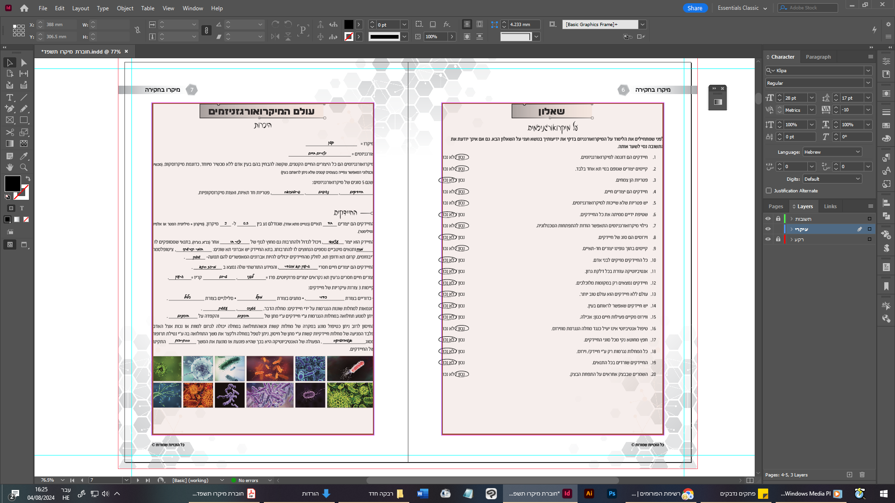Choose the Gradient Swatch tool

(9, 143)
